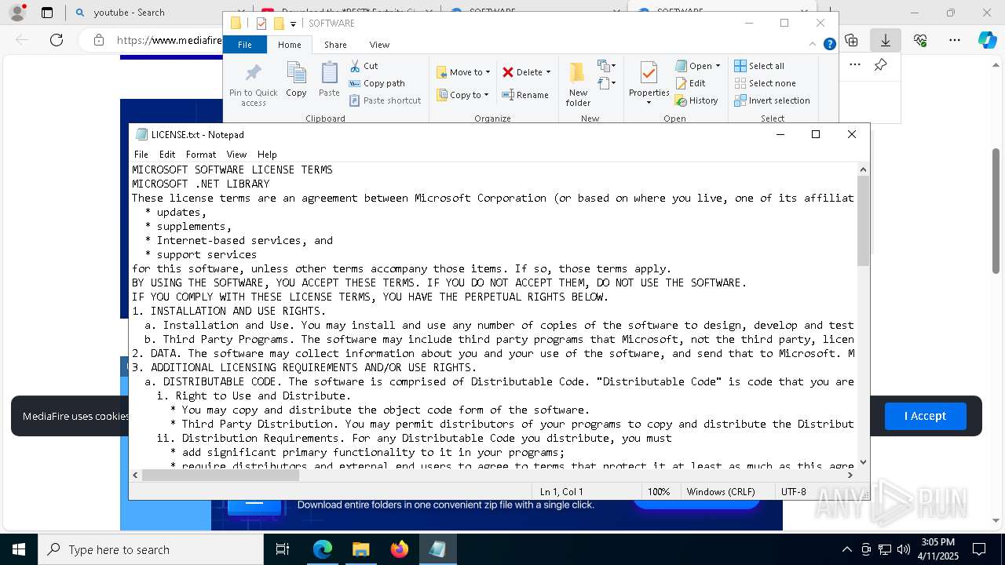Click History in the Open group
1005x565 pixels.
[x=696, y=100]
